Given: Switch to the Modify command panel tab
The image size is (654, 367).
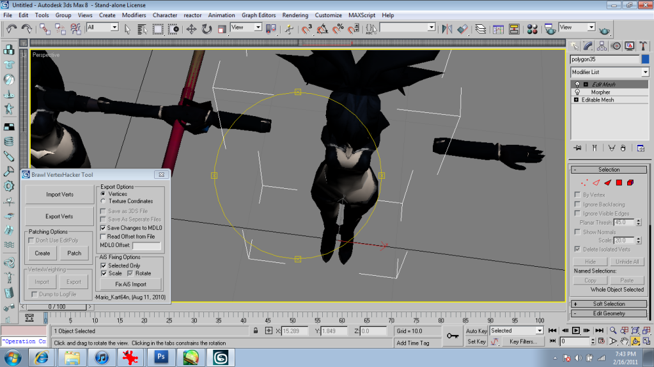Looking at the screenshot, I should [588, 46].
